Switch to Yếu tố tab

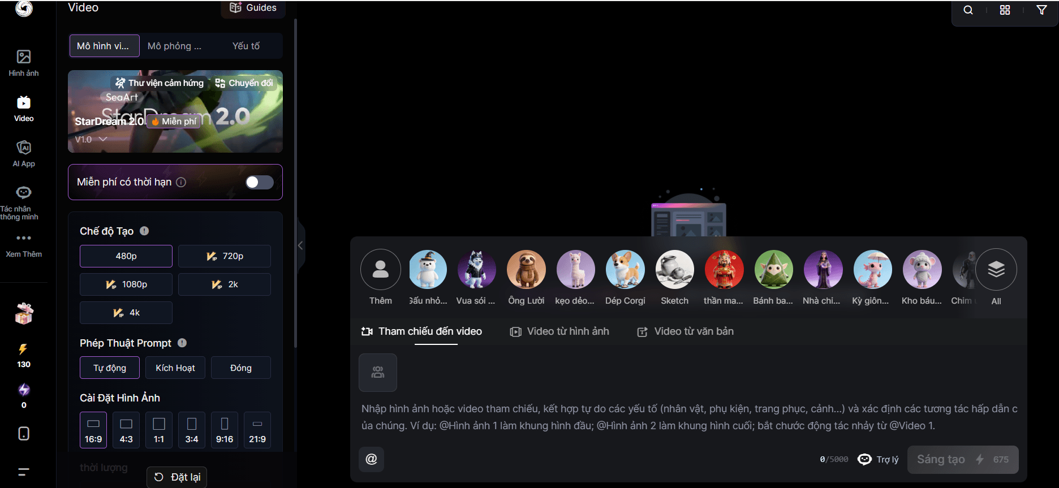coord(246,46)
